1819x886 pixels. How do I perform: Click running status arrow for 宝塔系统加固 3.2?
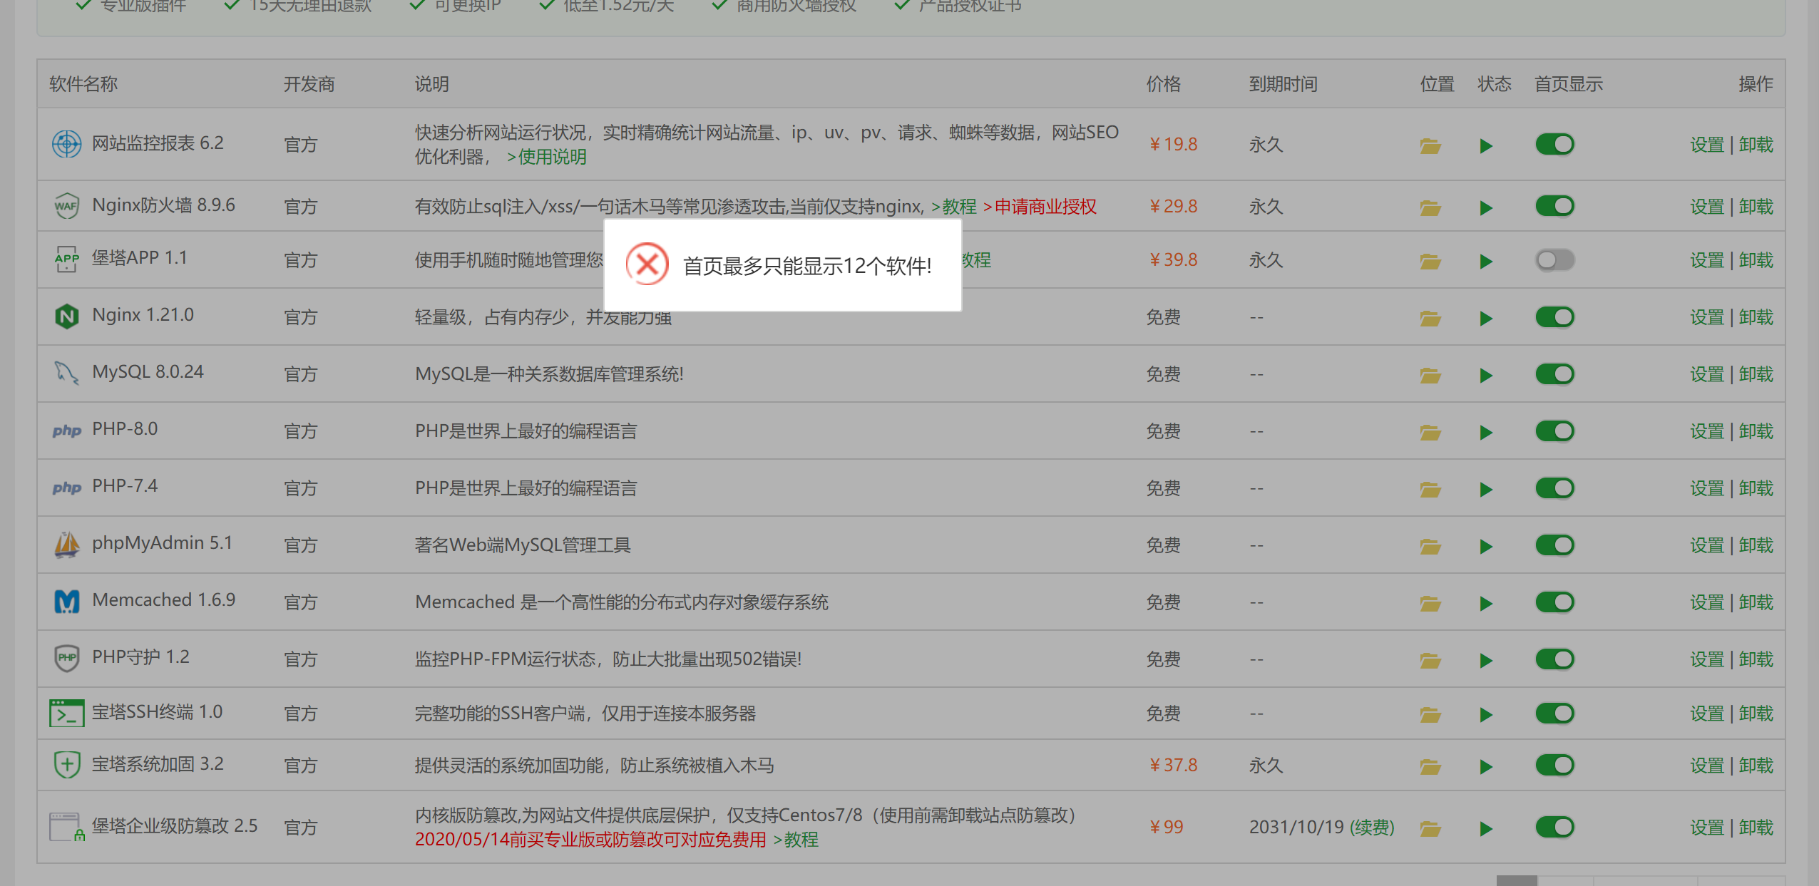click(1486, 767)
